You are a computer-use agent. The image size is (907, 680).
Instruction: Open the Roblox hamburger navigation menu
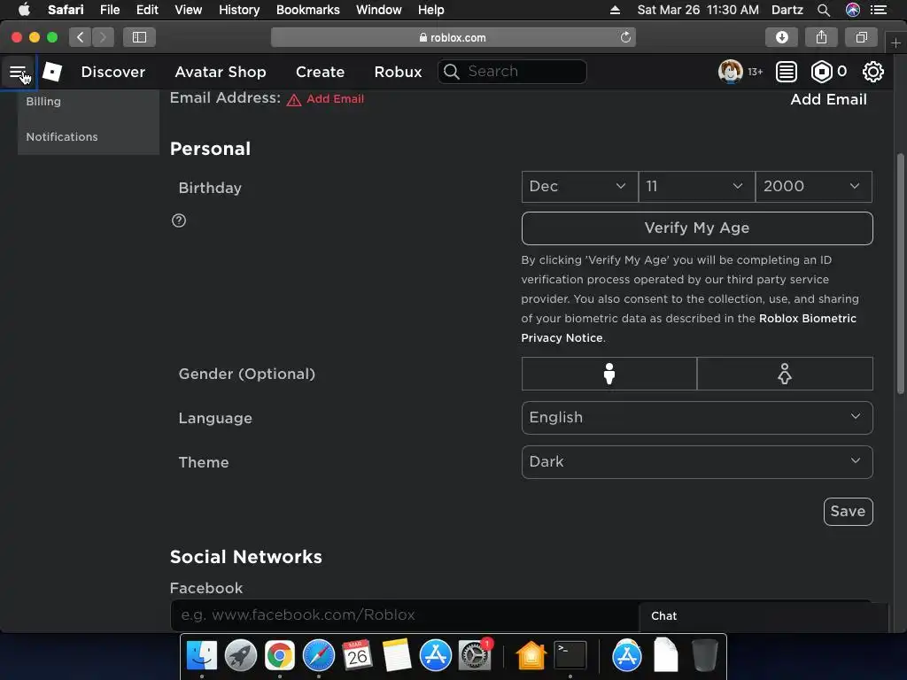coord(18,73)
